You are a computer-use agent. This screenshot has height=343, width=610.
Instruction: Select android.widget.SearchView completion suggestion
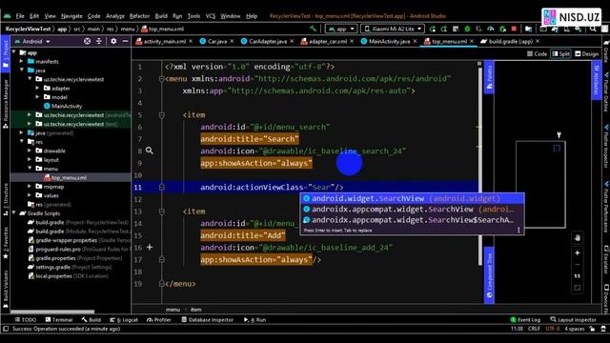(412, 198)
